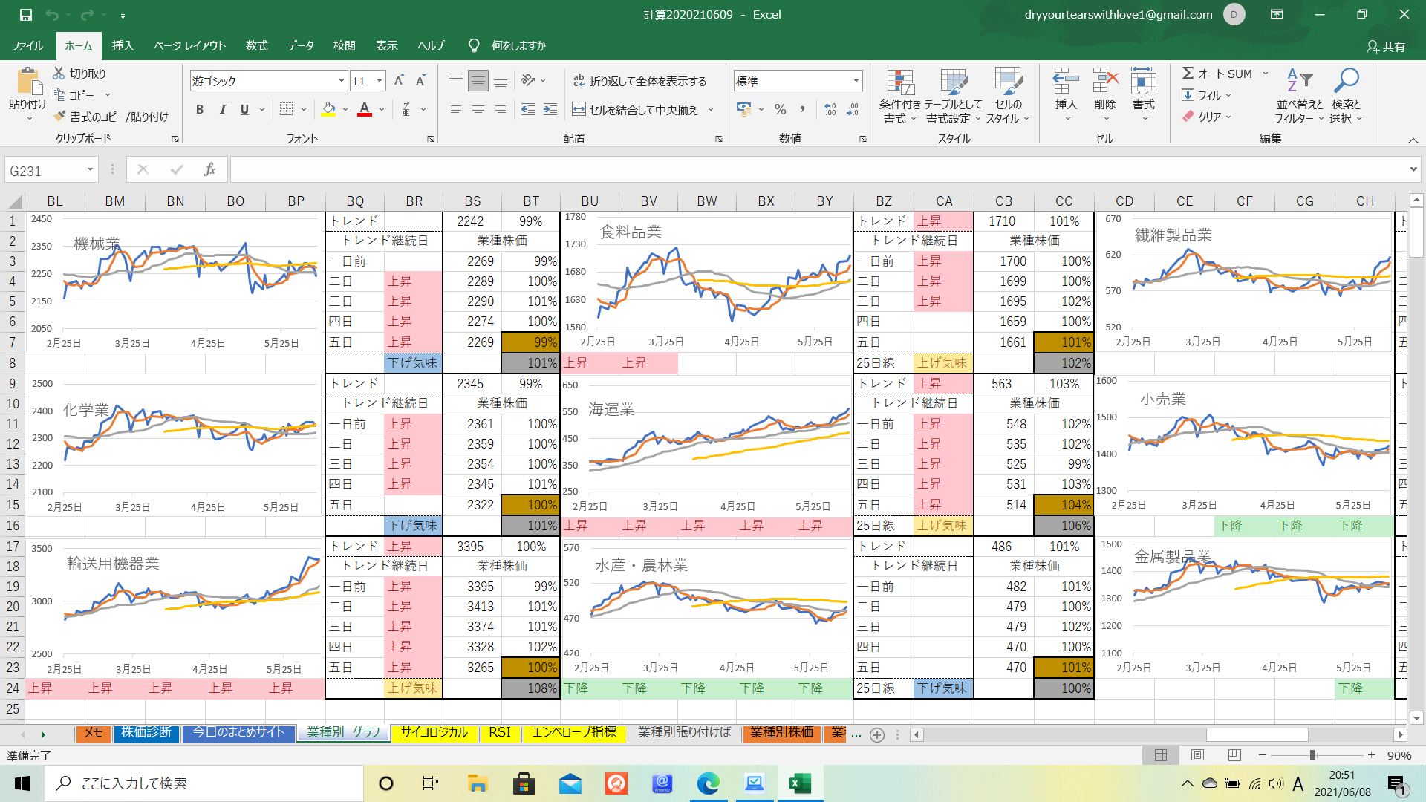This screenshot has width=1426, height=802.
Task: Click the Borders icon in the Font group
Action: point(286,110)
